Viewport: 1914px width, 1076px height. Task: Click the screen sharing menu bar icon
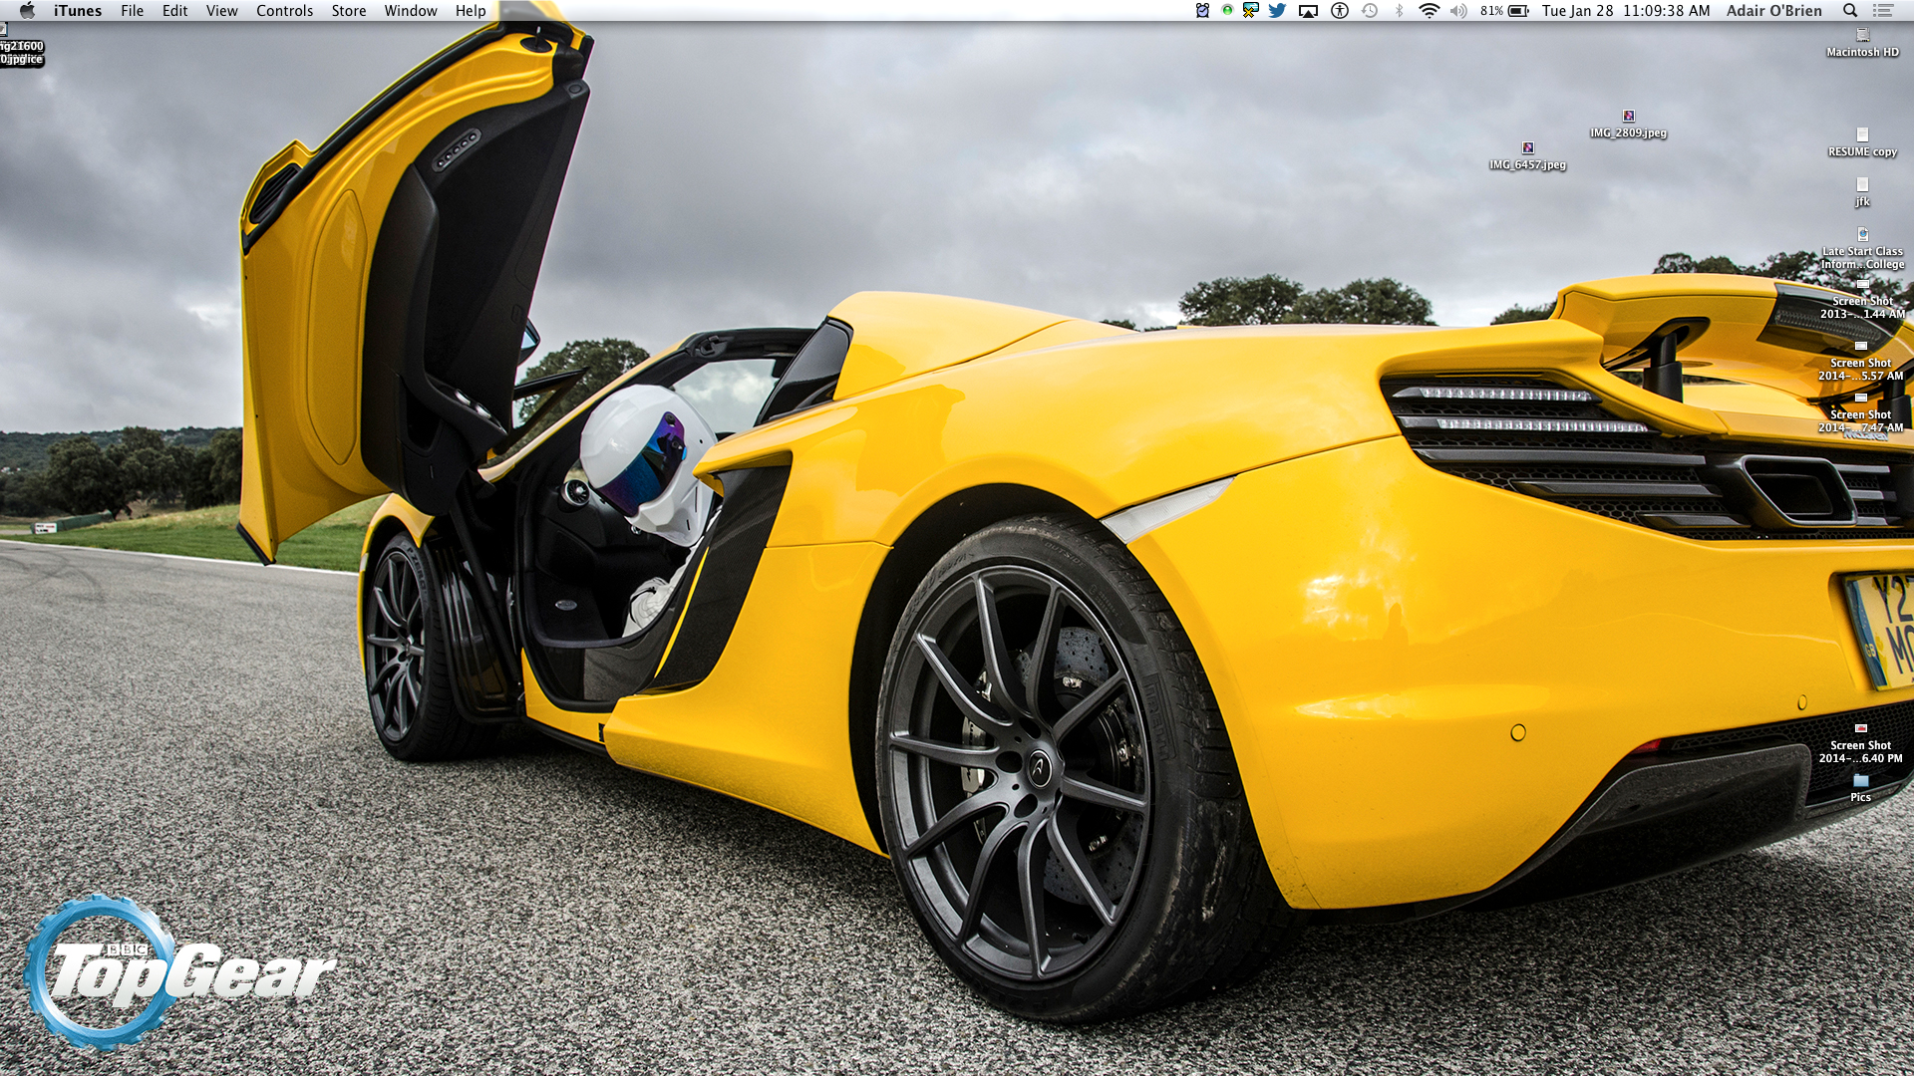pyautogui.click(x=1250, y=10)
